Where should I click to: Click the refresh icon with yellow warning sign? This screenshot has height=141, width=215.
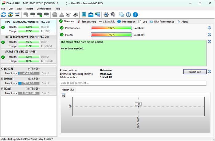pyautogui.click(x=10, y=15)
